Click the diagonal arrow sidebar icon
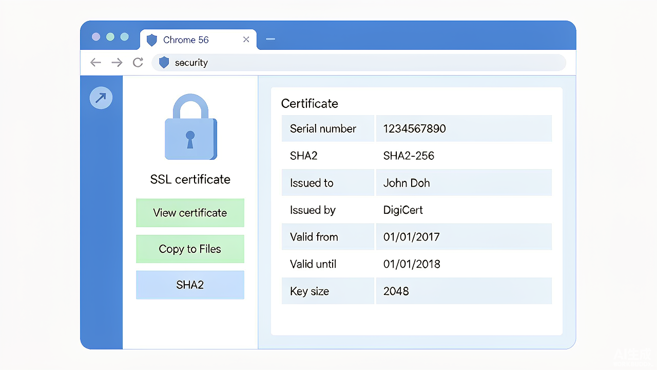Image resolution: width=657 pixels, height=370 pixels. tap(101, 98)
